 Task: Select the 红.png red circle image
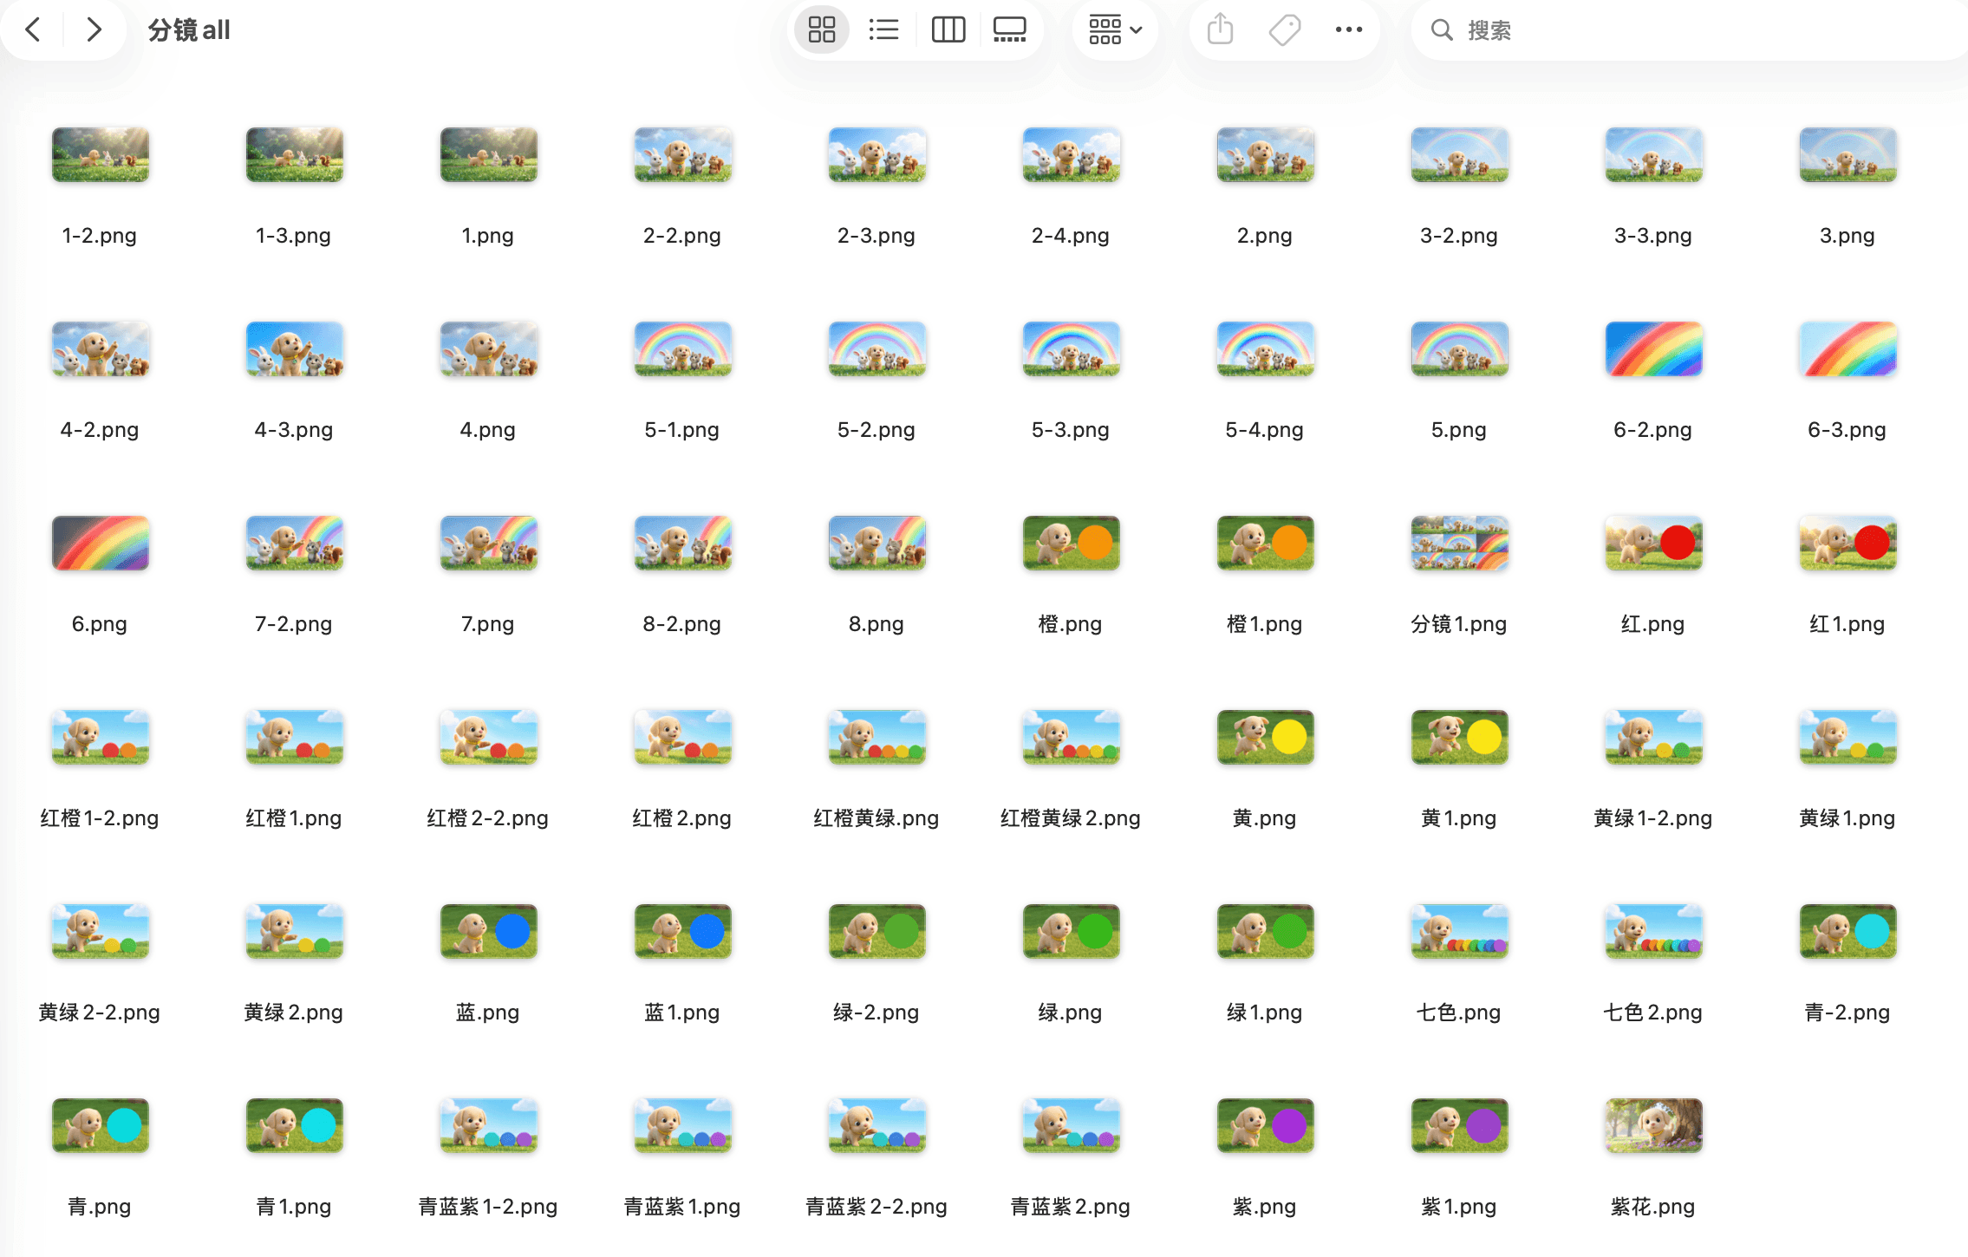[1653, 544]
